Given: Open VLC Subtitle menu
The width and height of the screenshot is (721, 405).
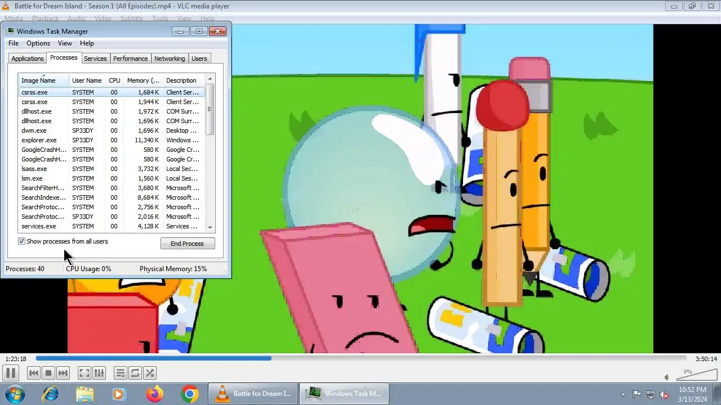Looking at the screenshot, I should pyautogui.click(x=132, y=19).
